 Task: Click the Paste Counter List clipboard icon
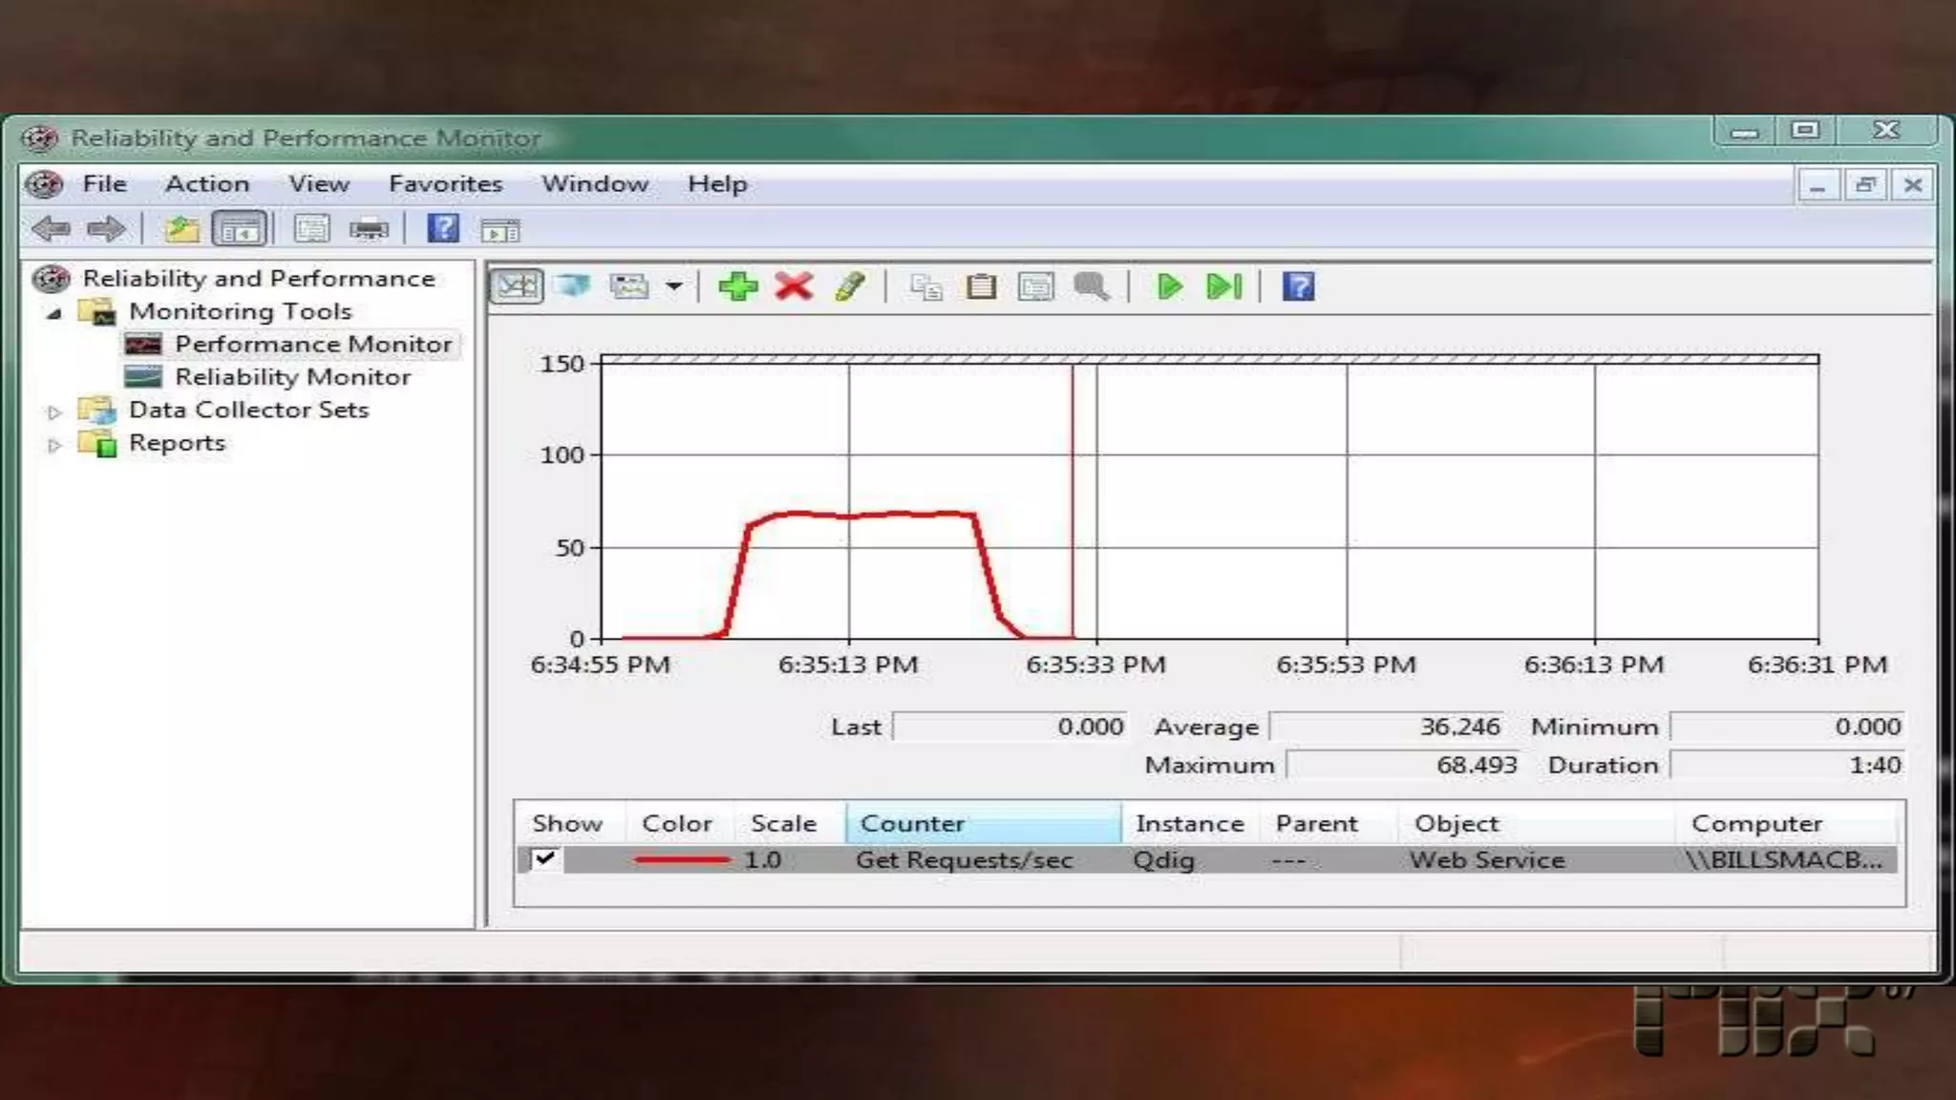pos(981,286)
